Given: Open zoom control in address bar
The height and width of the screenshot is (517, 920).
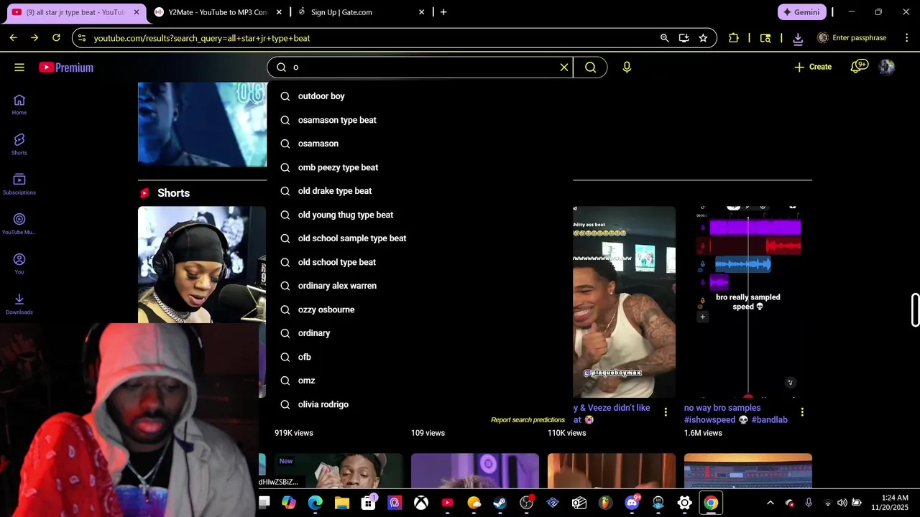Looking at the screenshot, I should pyautogui.click(x=665, y=38).
